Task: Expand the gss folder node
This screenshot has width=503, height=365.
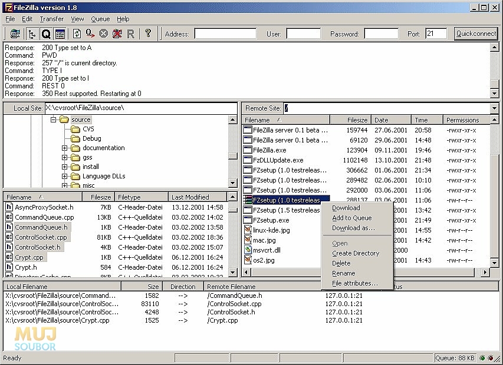Action: (64, 158)
